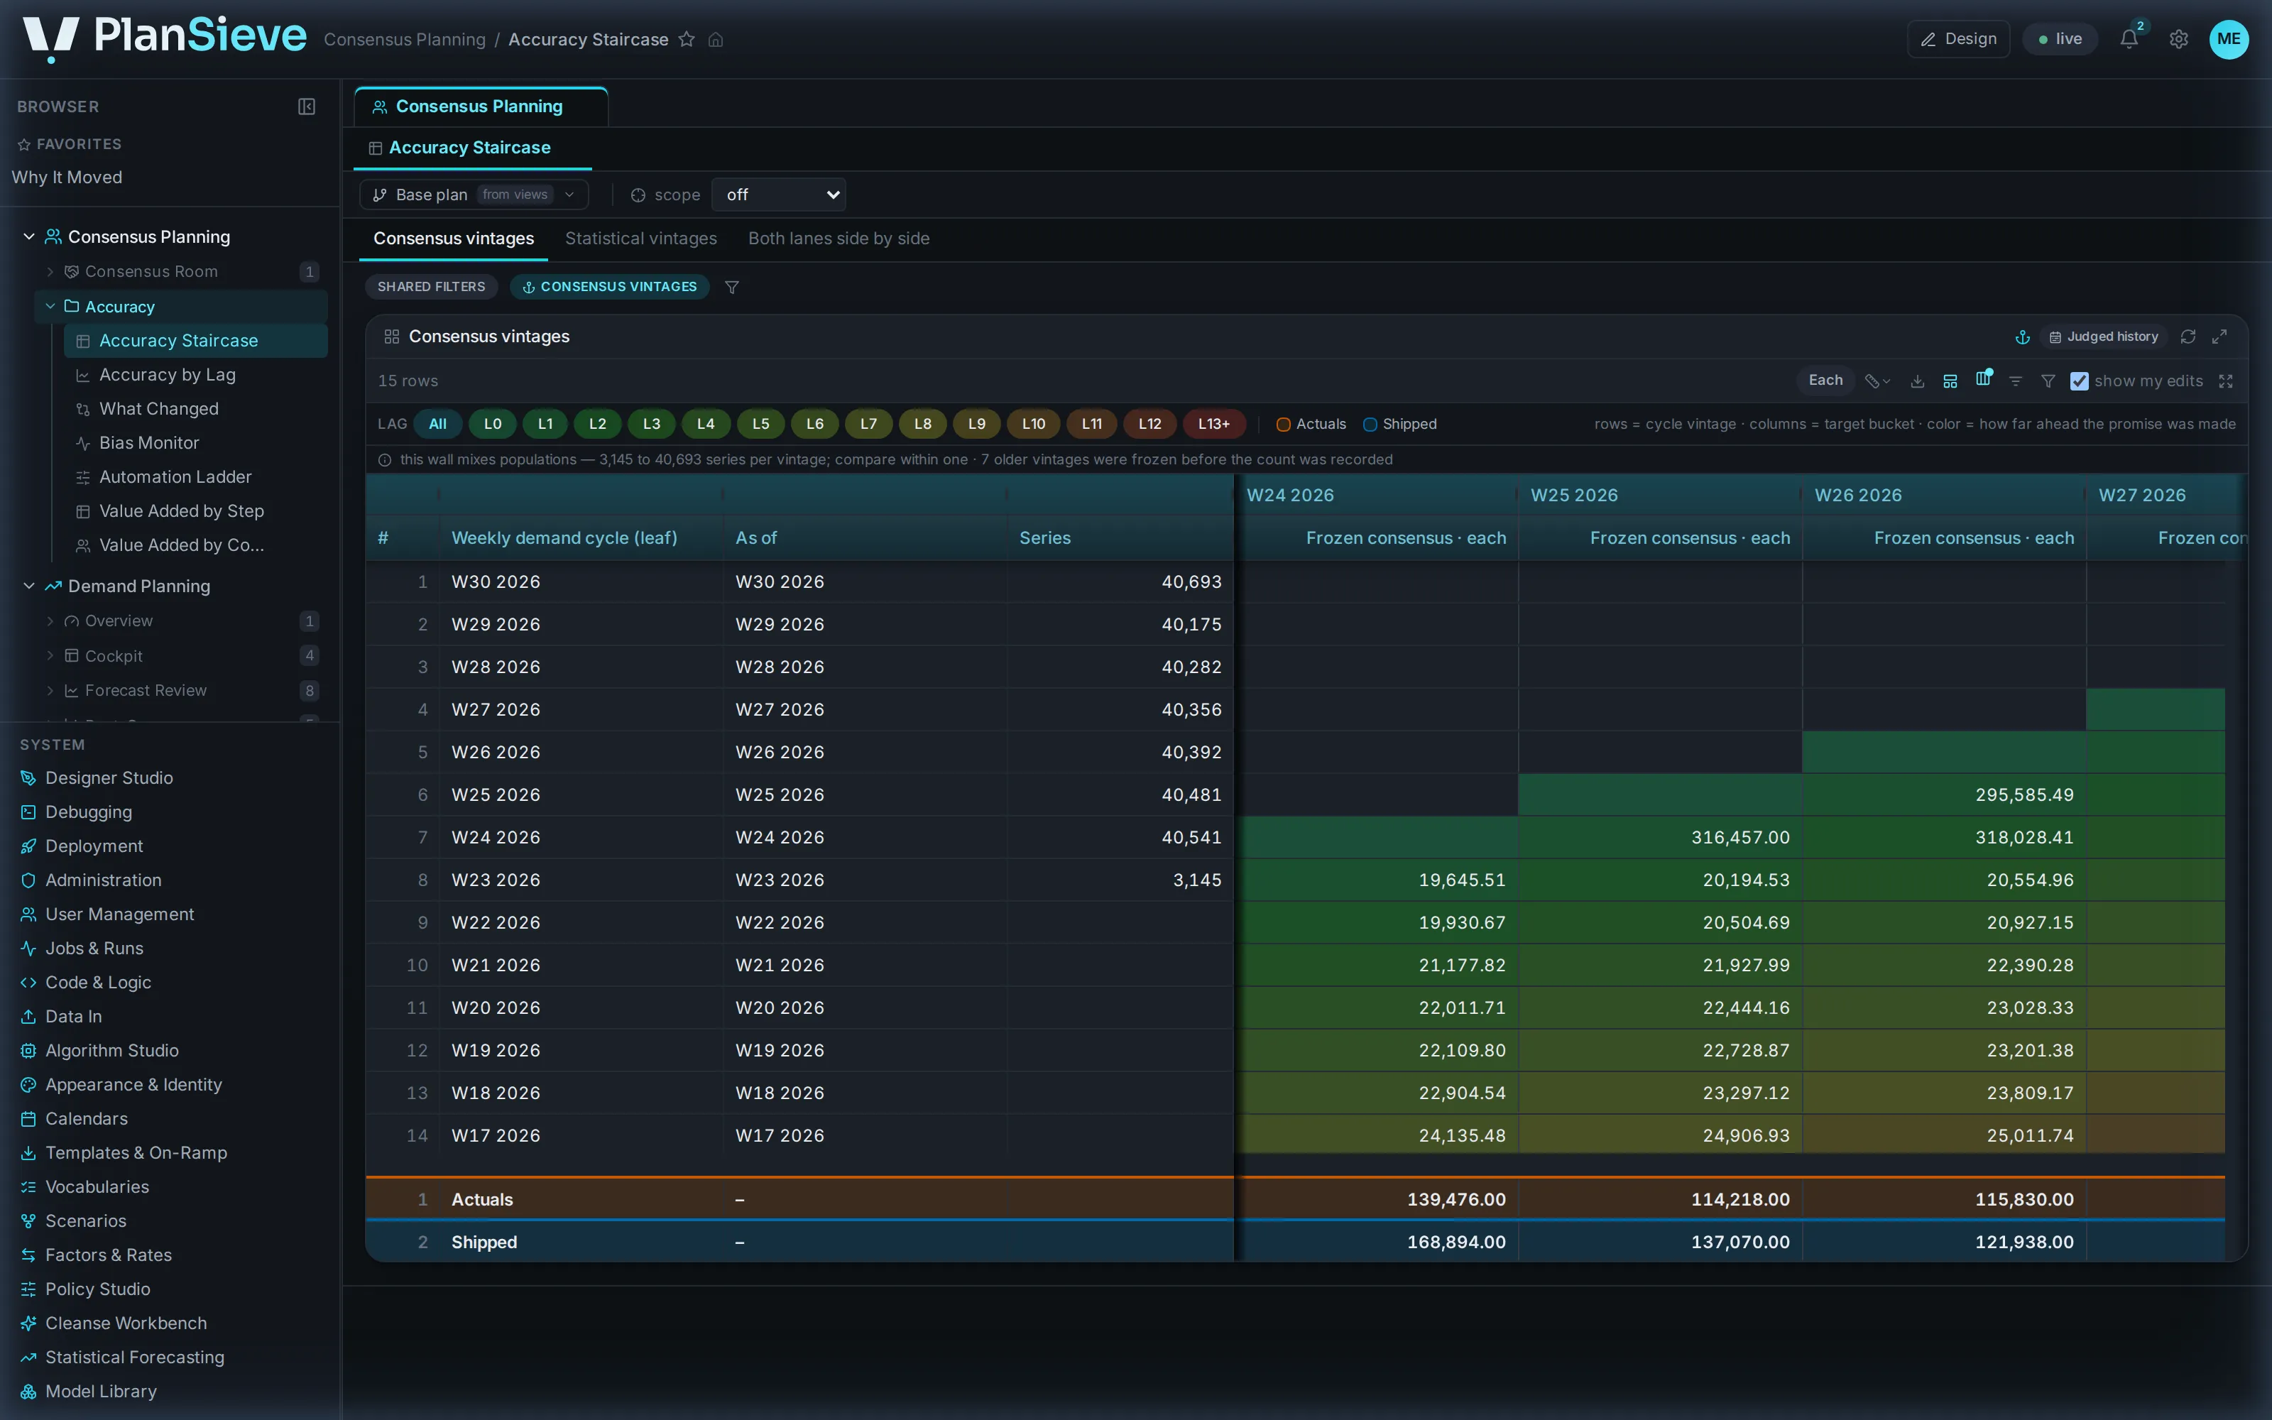Open the table filter funnel beside show my edits
The image size is (2272, 1420).
pos(2048,381)
